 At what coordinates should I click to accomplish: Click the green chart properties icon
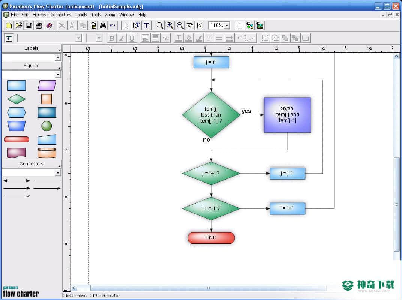click(260, 25)
